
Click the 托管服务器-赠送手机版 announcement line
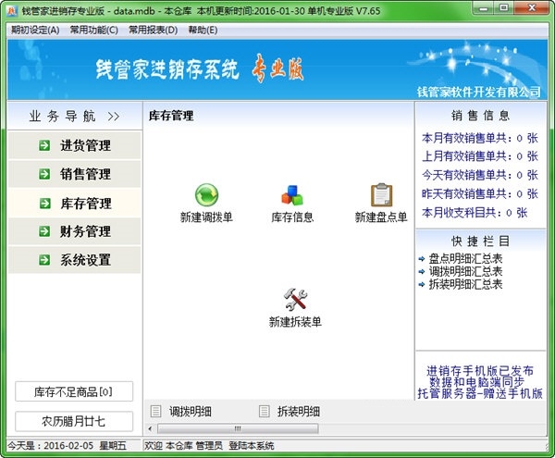click(x=480, y=393)
